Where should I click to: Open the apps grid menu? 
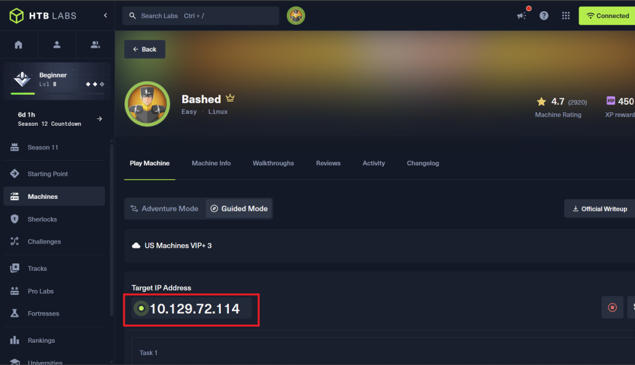click(566, 15)
